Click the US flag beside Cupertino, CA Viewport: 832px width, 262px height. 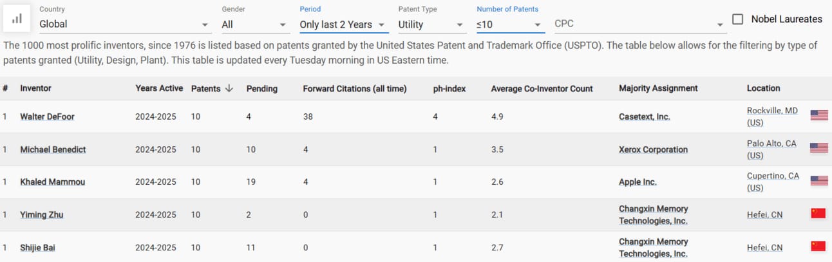818,181
